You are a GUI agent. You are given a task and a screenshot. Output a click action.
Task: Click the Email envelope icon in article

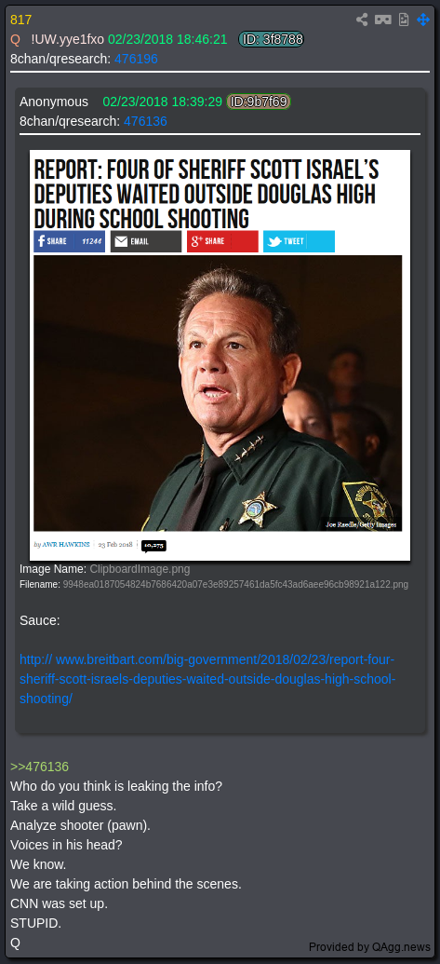coord(121,241)
